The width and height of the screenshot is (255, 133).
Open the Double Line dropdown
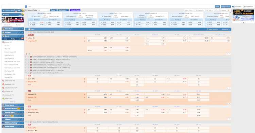point(225,29)
